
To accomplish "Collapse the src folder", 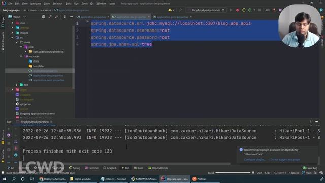I will [12, 37].
